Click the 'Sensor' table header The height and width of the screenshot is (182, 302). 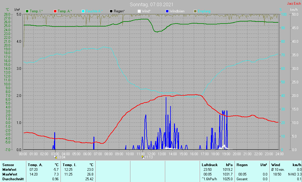click(8, 165)
